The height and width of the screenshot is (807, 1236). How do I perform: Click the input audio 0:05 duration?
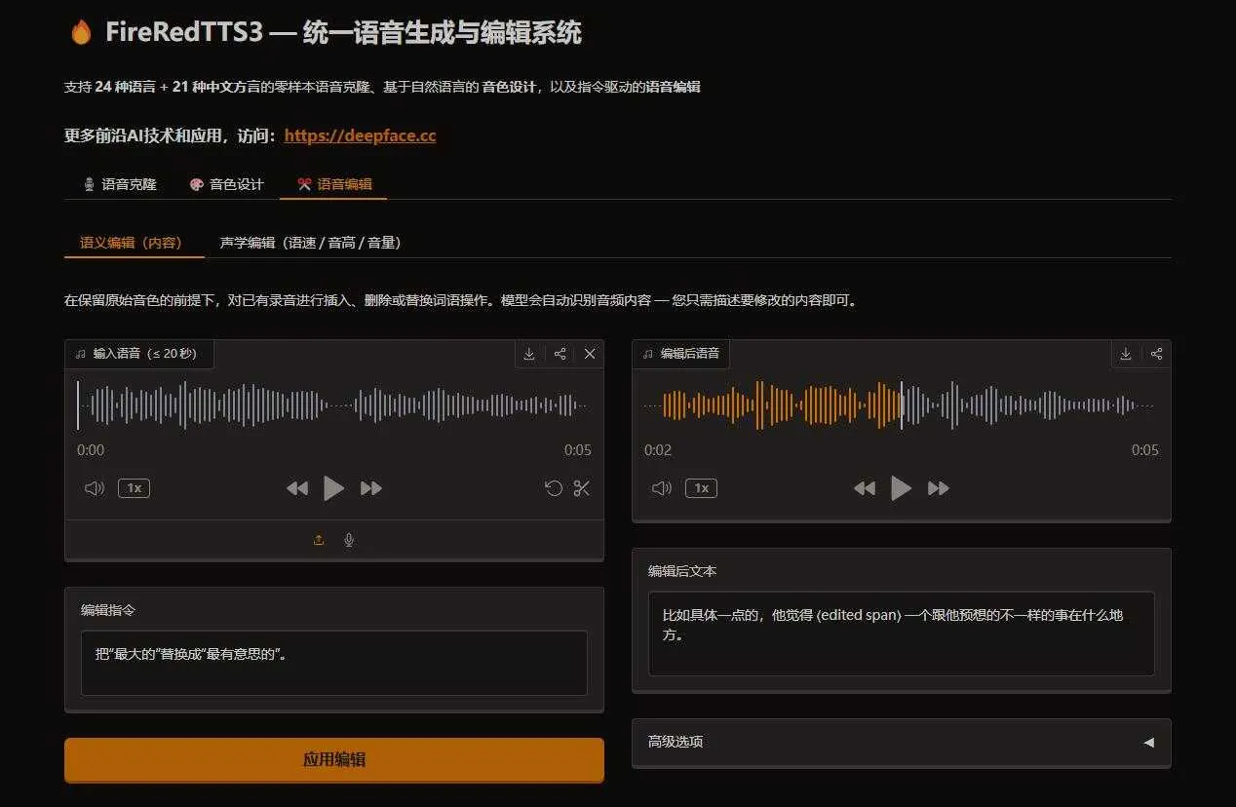(x=578, y=450)
